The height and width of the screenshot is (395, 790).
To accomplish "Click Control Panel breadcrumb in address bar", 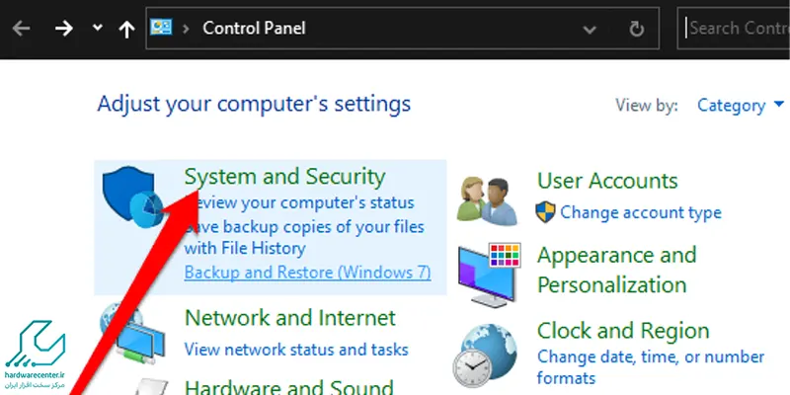I will click(254, 28).
